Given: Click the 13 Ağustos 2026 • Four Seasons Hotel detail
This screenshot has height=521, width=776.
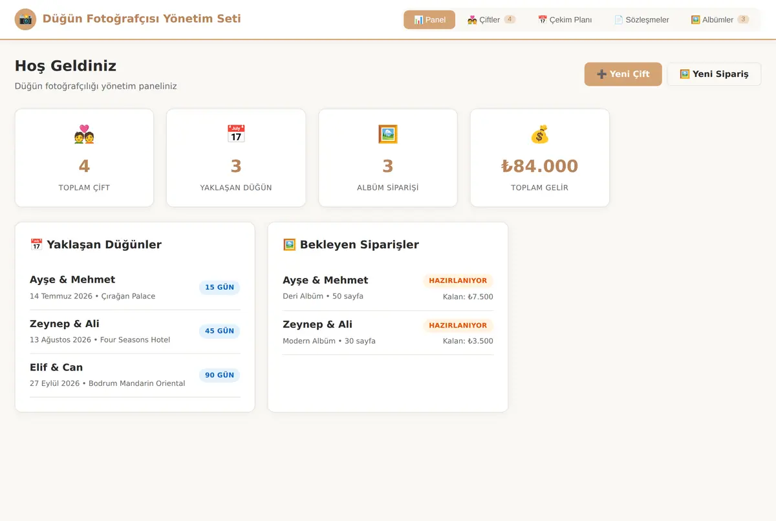Looking at the screenshot, I should (x=100, y=340).
